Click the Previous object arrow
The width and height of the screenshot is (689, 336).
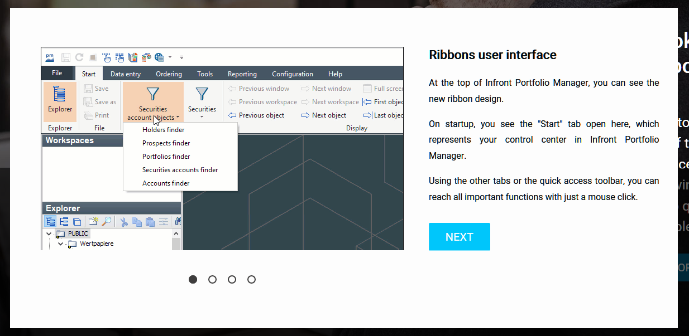coord(232,115)
